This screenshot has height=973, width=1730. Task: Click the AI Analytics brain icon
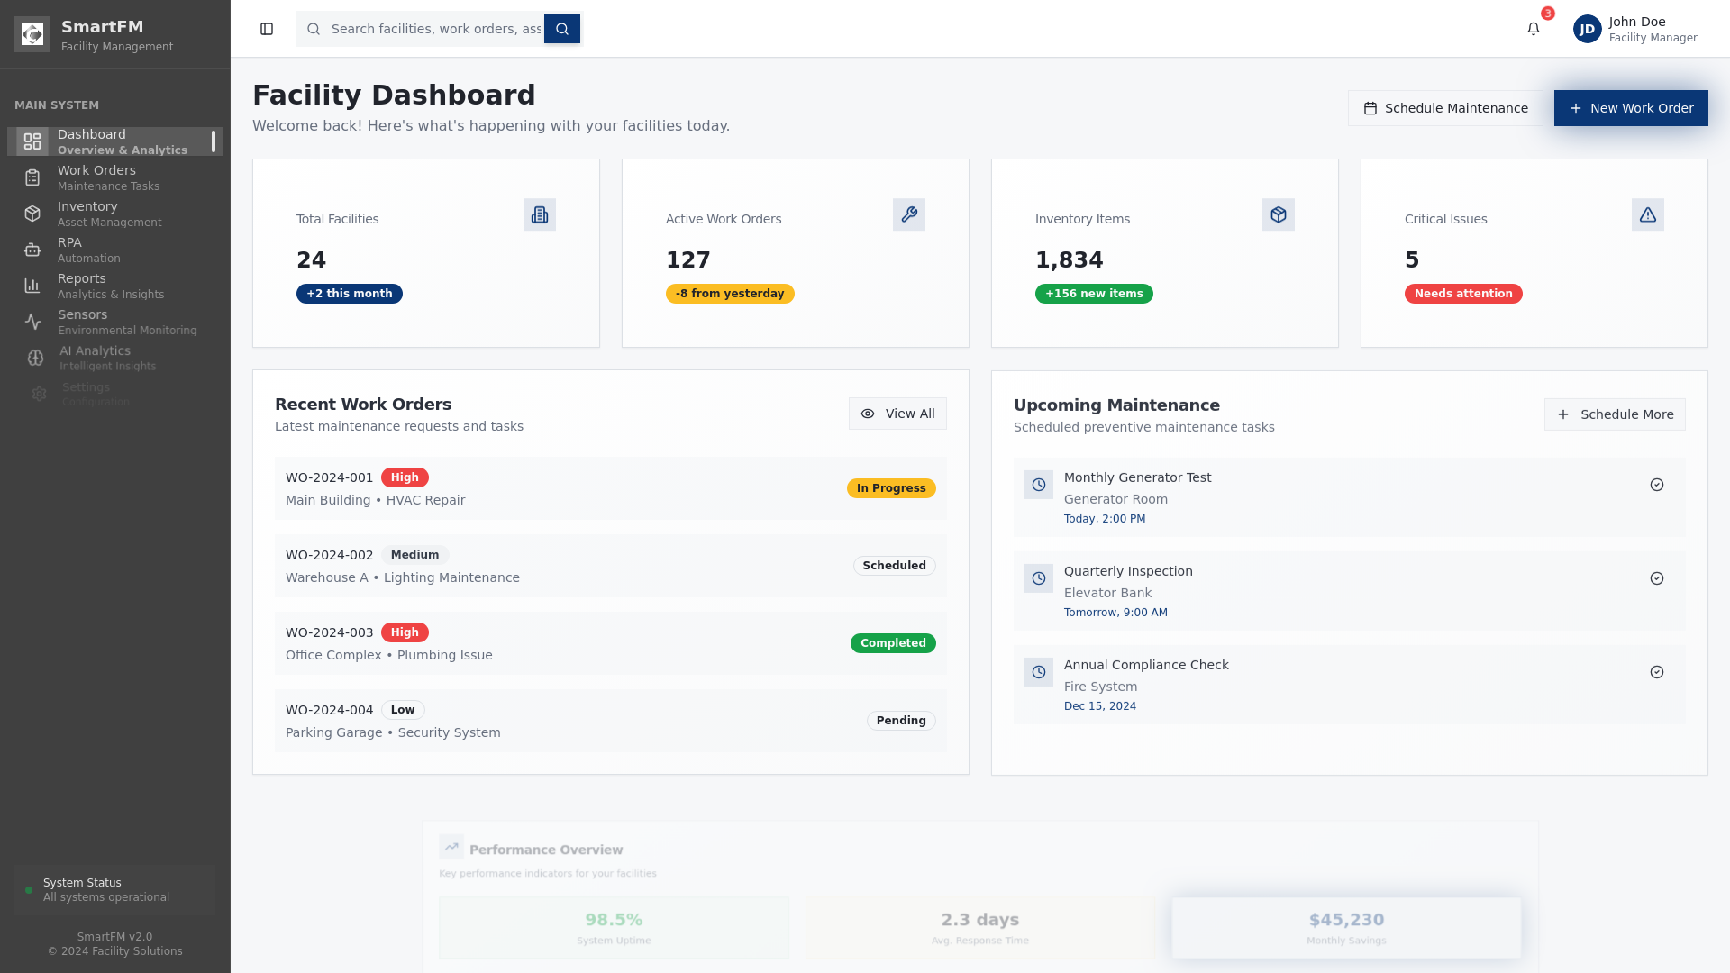tap(35, 358)
